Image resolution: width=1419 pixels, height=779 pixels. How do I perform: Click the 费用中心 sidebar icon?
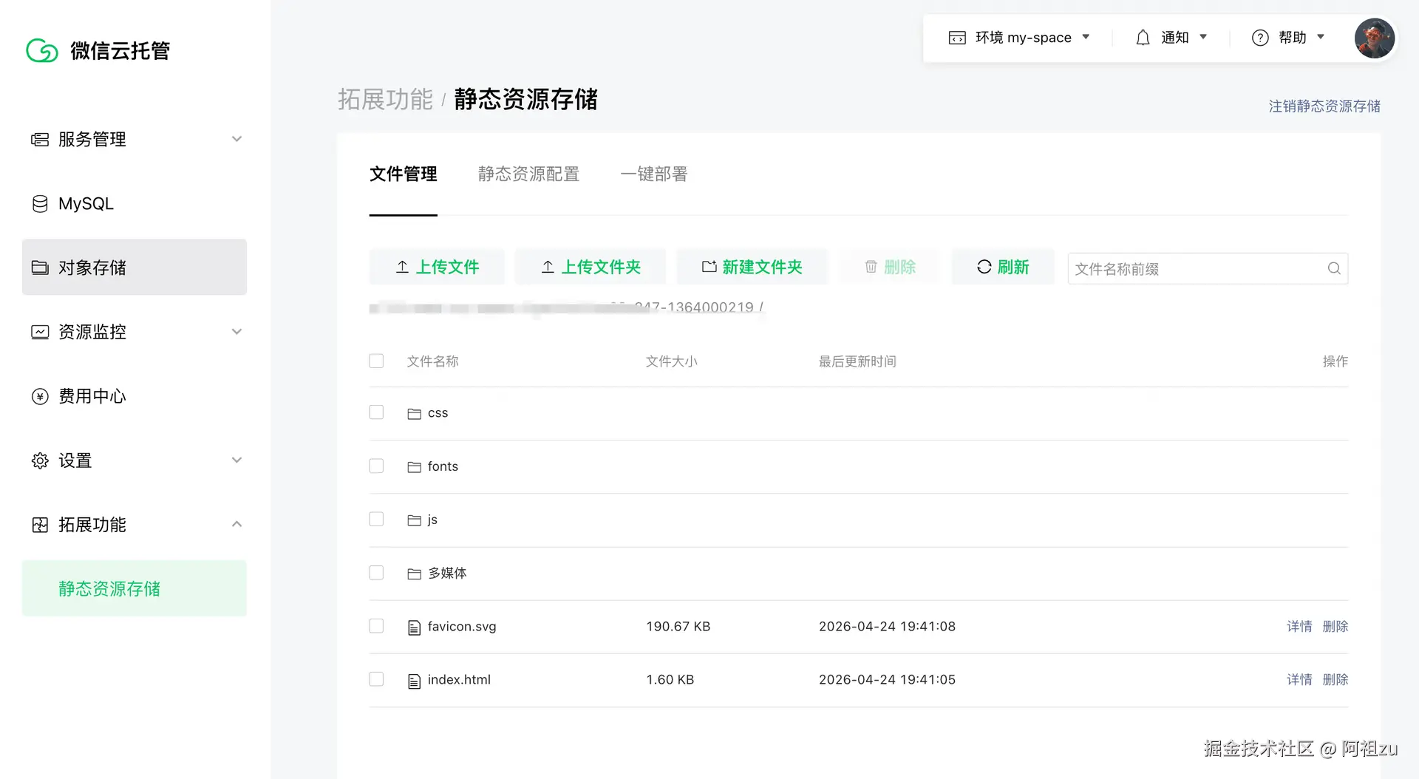[x=40, y=396]
